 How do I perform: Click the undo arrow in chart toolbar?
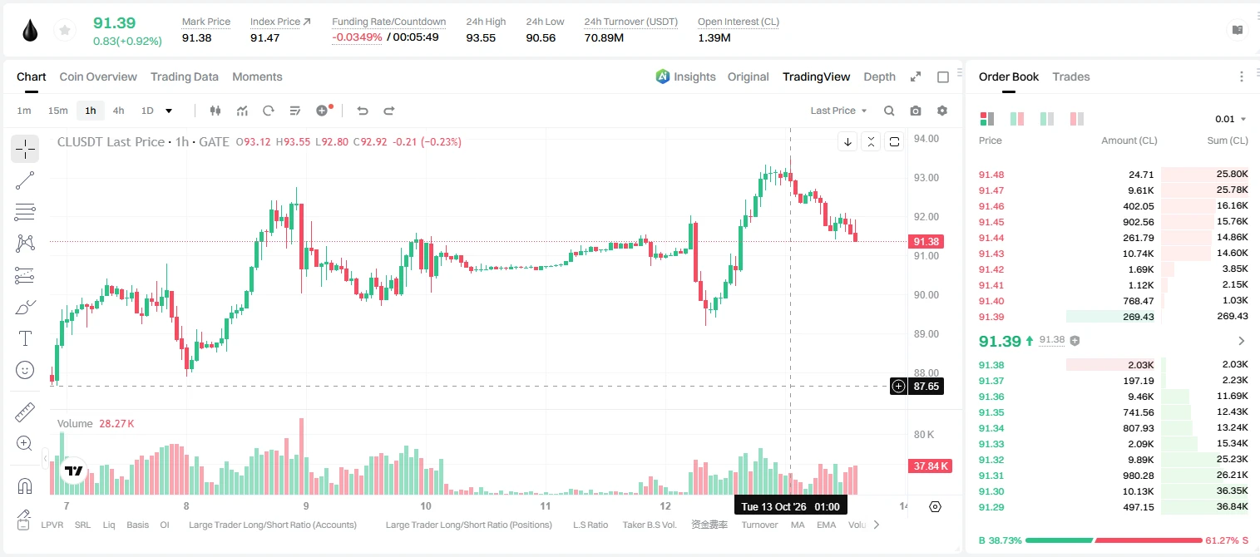click(362, 111)
